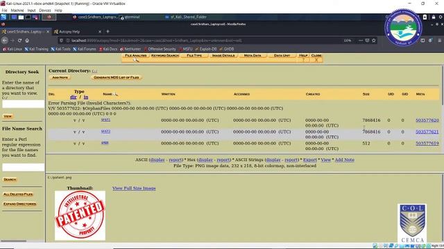Open the $MBR file link
Image resolution: width=444 pixels, height=249 pixels.
click(x=105, y=143)
